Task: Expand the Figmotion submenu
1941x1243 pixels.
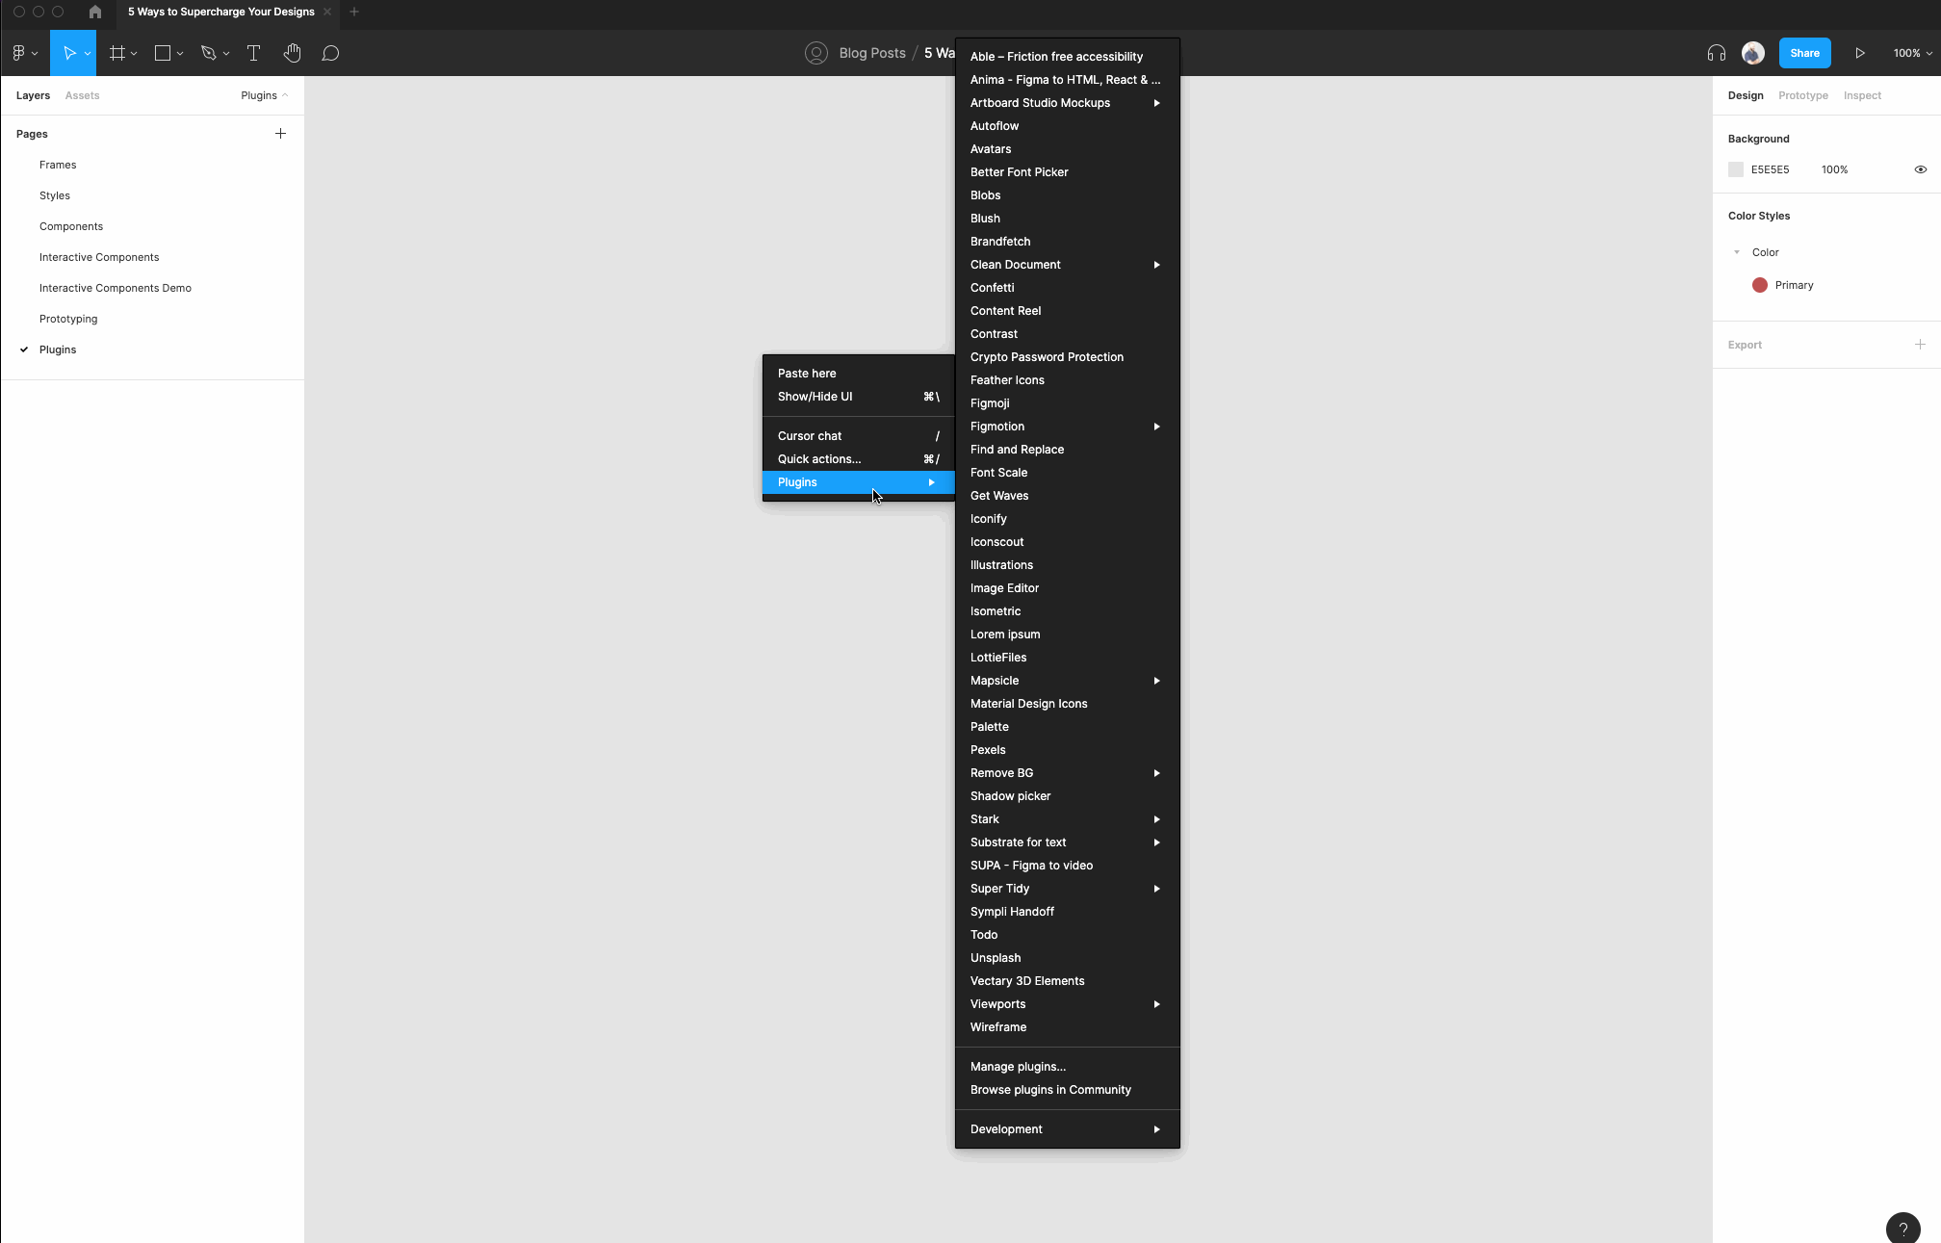Action: (1067, 427)
